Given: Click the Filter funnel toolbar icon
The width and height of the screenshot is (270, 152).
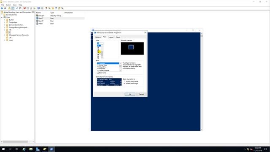Looking at the screenshot, I should point(56,8).
